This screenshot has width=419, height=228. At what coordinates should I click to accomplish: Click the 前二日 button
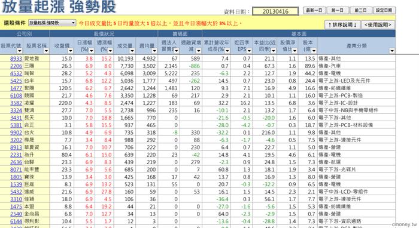tap(360, 10)
